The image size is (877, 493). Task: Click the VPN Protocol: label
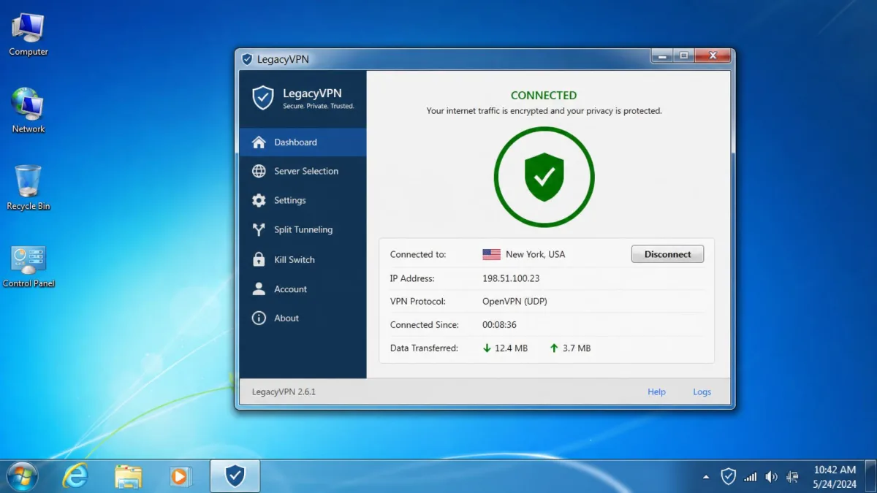pyautogui.click(x=418, y=302)
